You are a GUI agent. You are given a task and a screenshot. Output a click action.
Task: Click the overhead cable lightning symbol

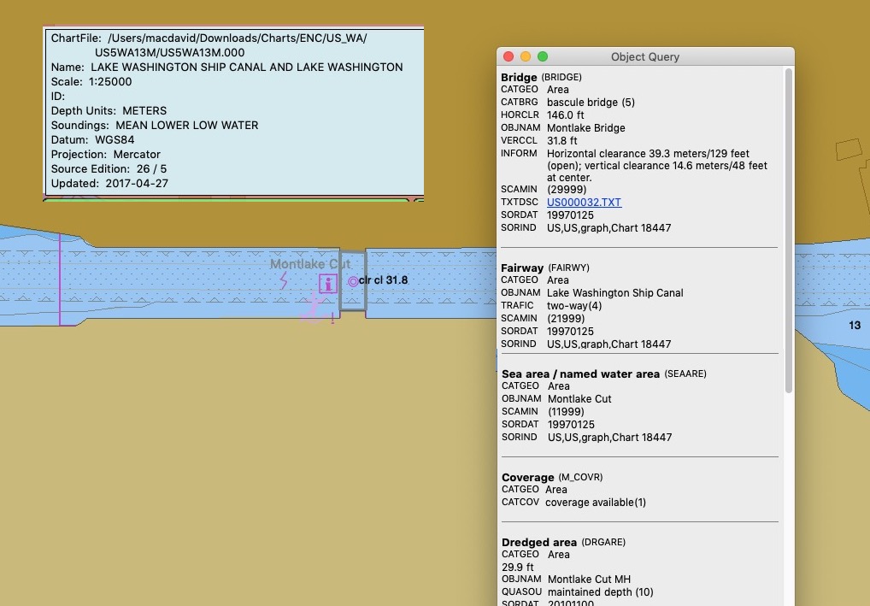285,279
